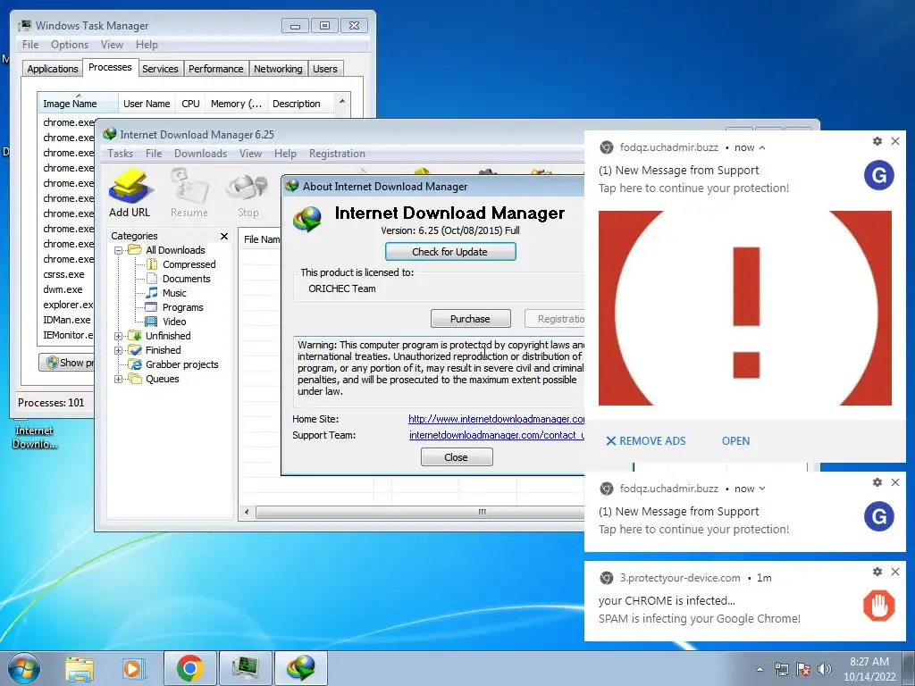
Task: Click the Task Manager scroll-up arrow
Action: [x=342, y=102]
